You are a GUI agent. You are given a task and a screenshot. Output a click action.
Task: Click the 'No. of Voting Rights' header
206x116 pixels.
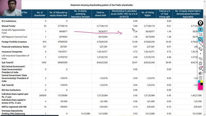147,14
